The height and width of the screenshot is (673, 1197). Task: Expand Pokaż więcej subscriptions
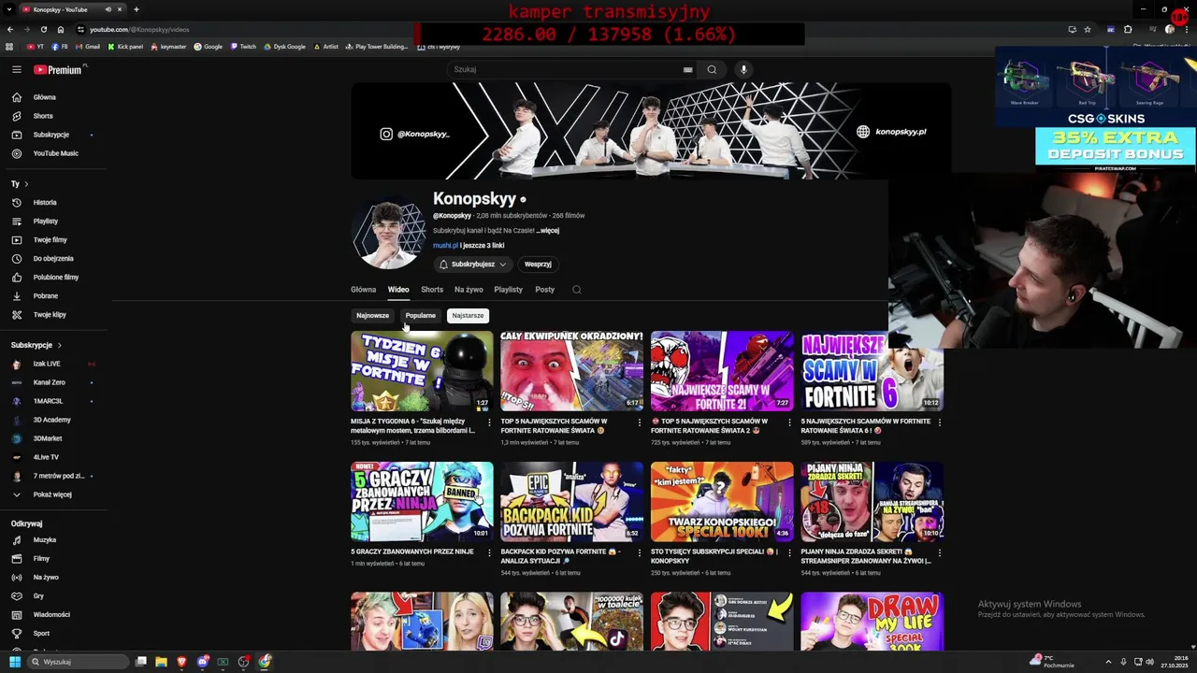(52, 494)
